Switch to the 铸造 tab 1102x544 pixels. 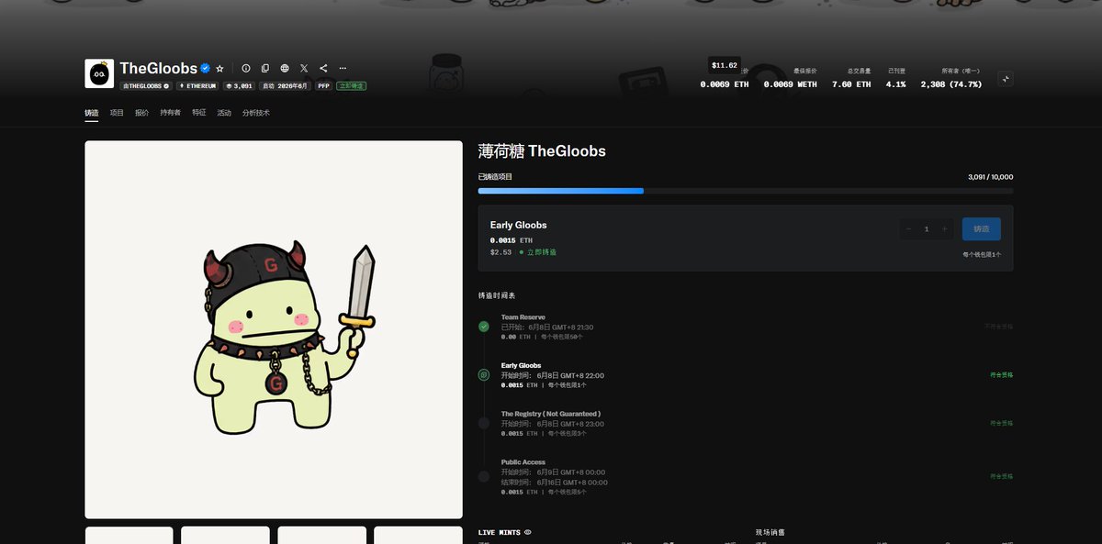click(92, 113)
